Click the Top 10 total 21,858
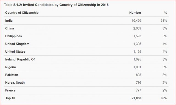176x105 pixels. point(136,98)
